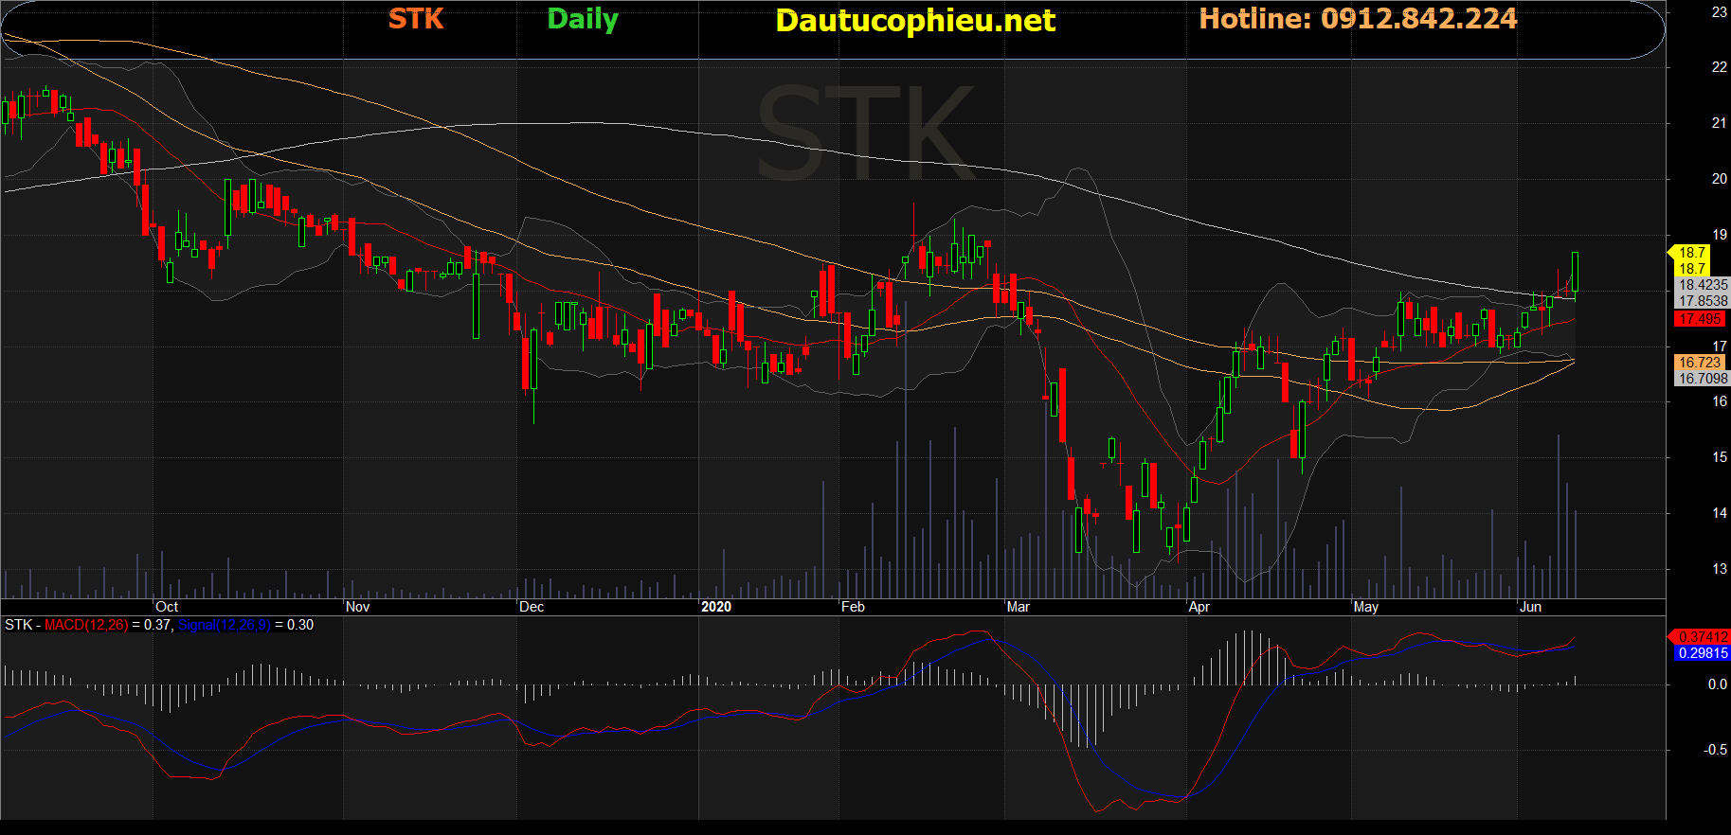Click the red 17.495 price tag
This screenshot has width=1731, height=835.
[1700, 319]
